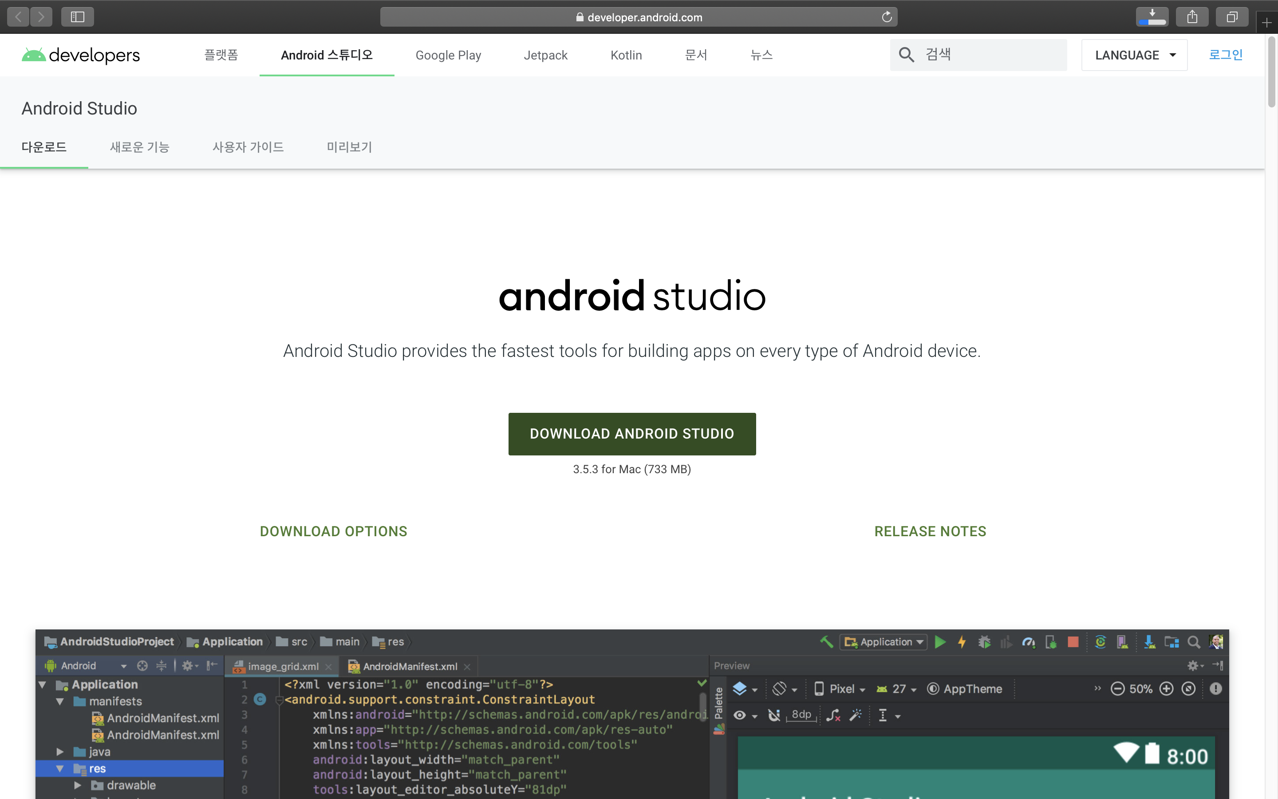Viewport: 1278px width, 799px height.
Task: Open the Safari downloads icon
Action: pos(1152,17)
